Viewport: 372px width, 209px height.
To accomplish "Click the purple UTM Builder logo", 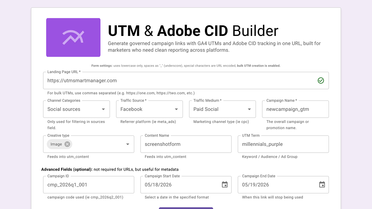I will [x=73, y=37].
